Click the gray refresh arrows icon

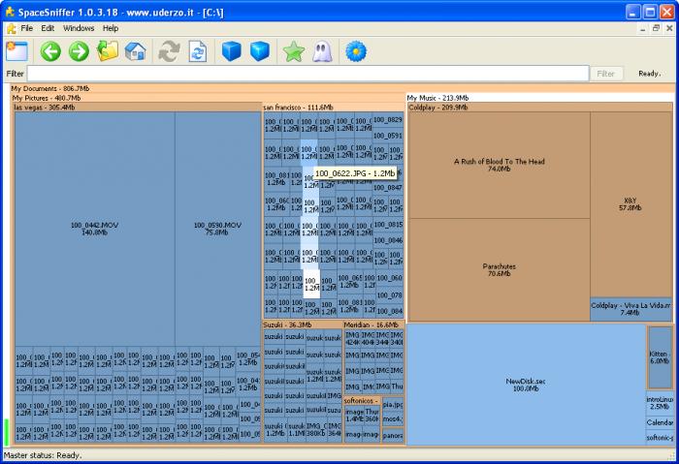point(169,51)
